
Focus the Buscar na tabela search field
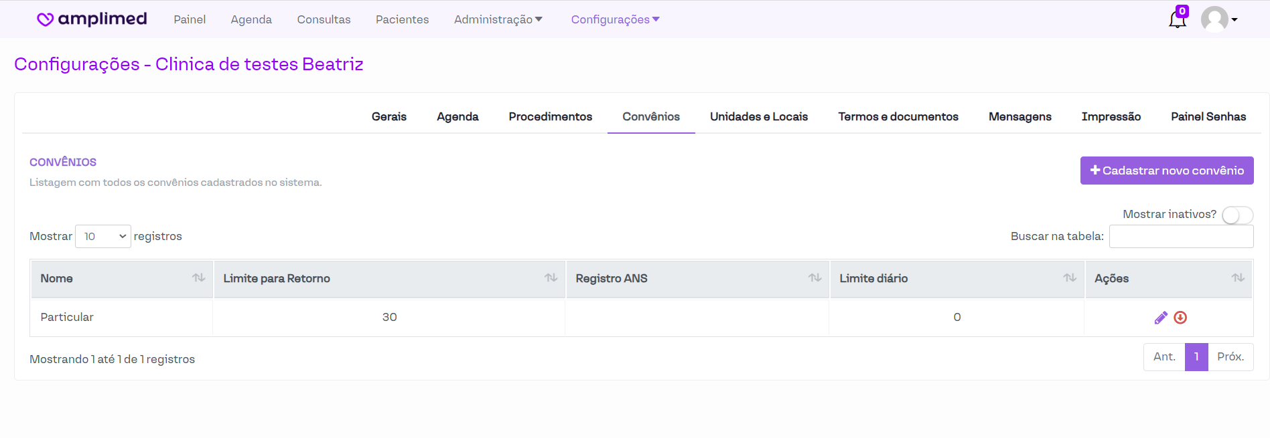pos(1181,237)
